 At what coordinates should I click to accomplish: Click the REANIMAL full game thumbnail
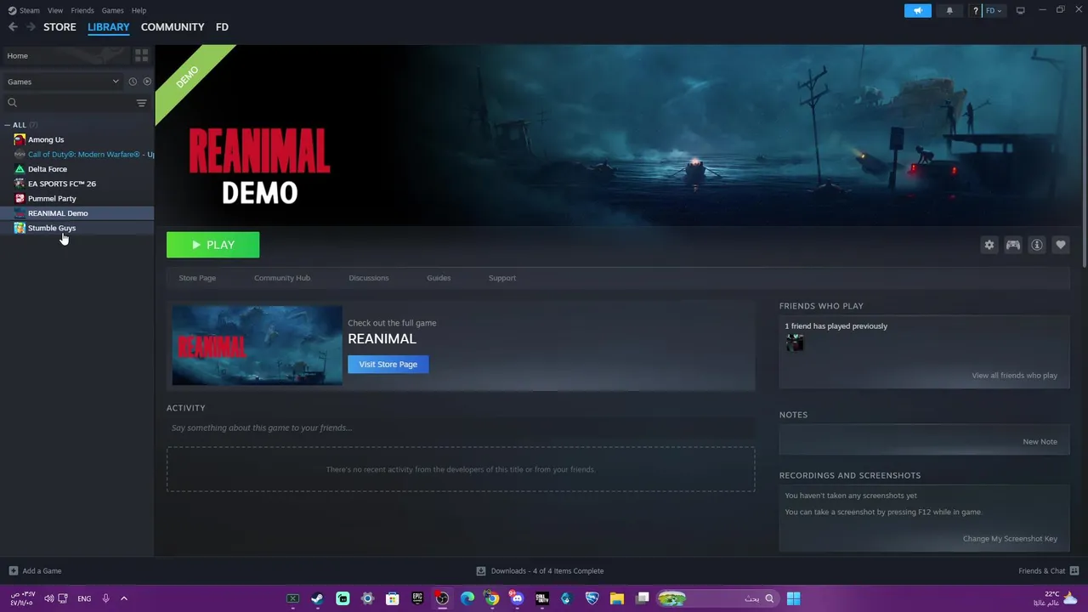coord(257,346)
